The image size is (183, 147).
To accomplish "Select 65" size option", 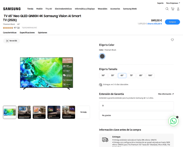I will coord(122,75).
